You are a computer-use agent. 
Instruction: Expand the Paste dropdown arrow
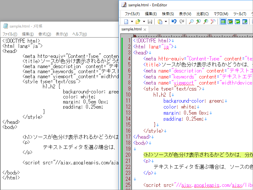point(166,22)
